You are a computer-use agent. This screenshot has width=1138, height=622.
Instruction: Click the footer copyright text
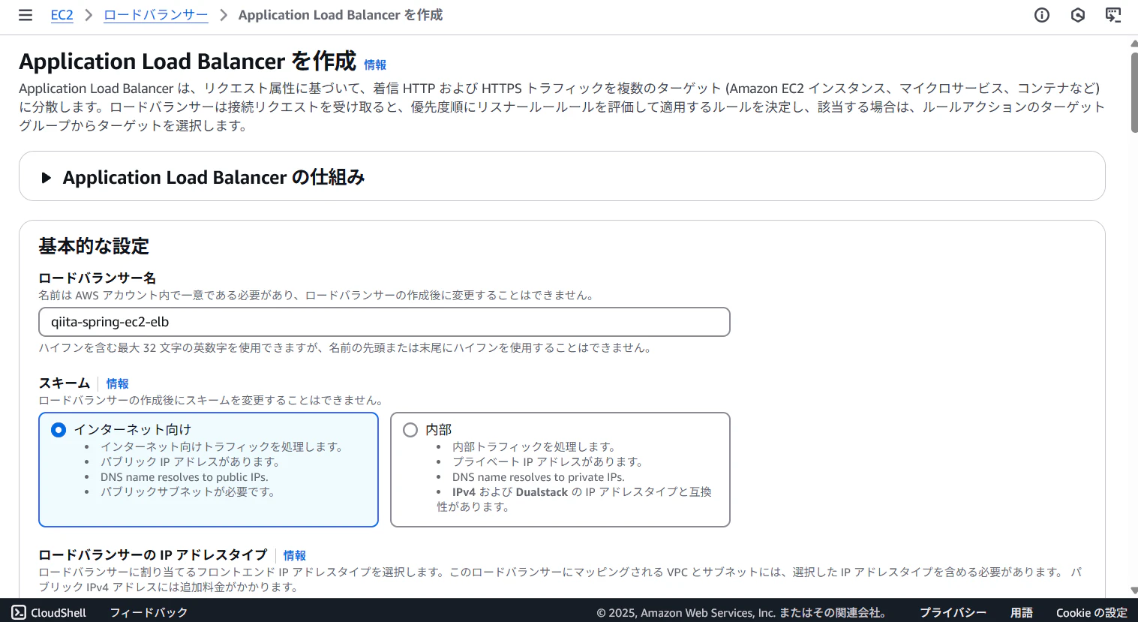[743, 612]
